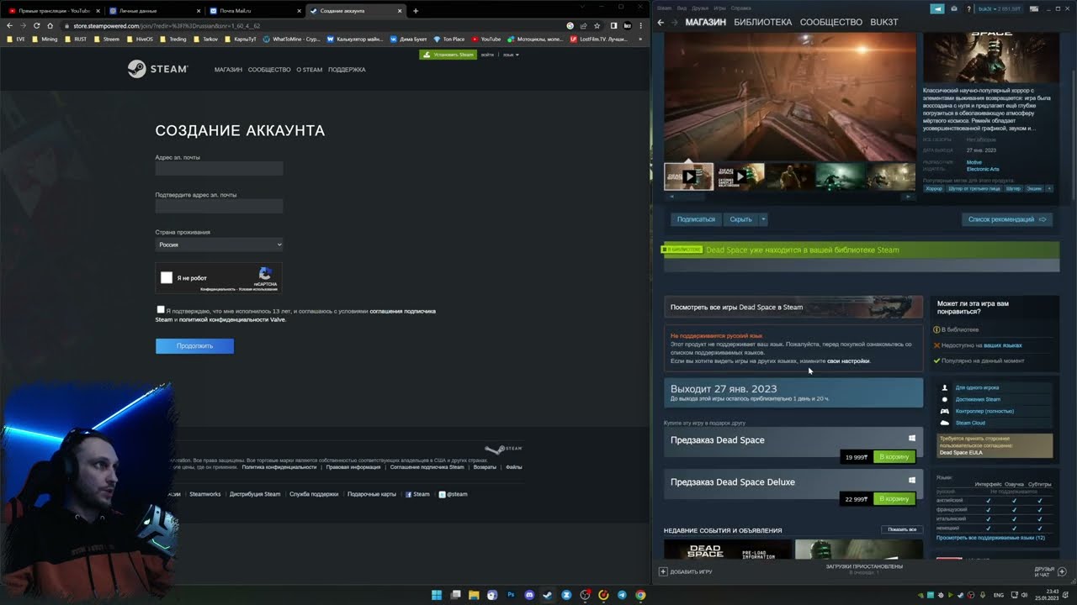
Task: Open the Политика конфиденциальности footer link
Action: (279, 467)
